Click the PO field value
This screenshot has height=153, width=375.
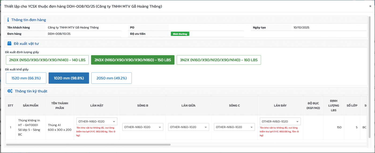pos(206,27)
